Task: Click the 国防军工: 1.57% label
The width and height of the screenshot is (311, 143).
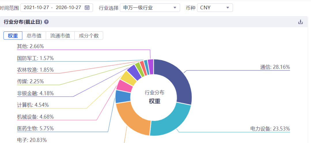Action: point(35,58)
